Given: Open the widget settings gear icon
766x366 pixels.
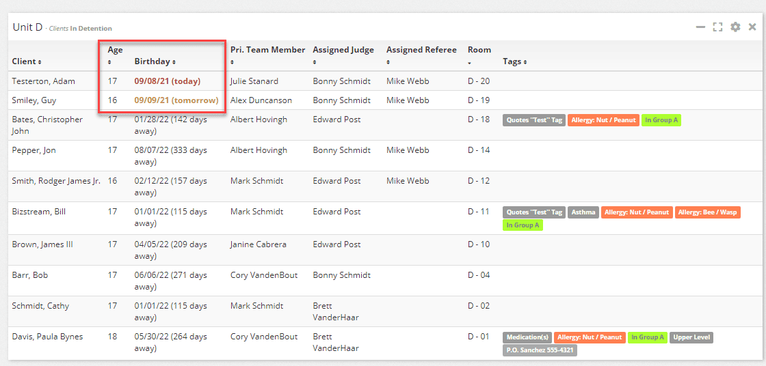Looking at the screenshot, I should [x=735, y=27].
